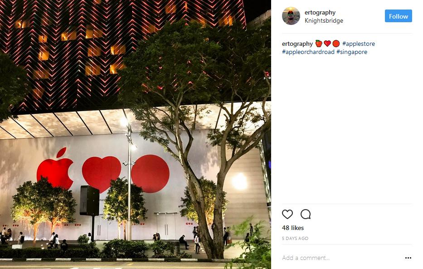
Task: Open the Knightsbridge location link
Action: click(x=324, y=20)
